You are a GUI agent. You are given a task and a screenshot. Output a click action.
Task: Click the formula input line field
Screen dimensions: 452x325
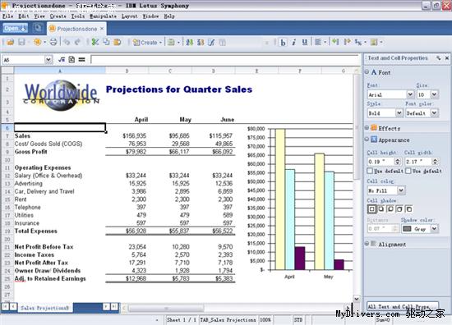coord(224,60)
